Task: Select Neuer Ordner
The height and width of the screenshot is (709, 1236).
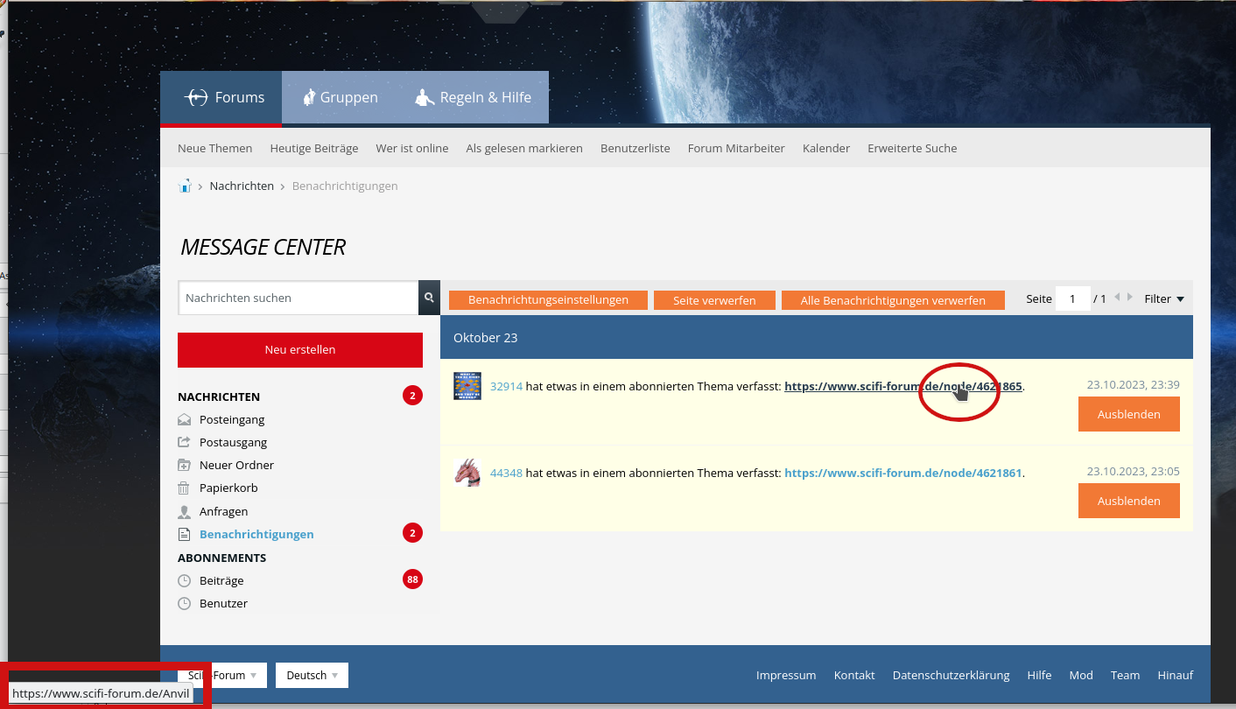Action: point(236,465)
